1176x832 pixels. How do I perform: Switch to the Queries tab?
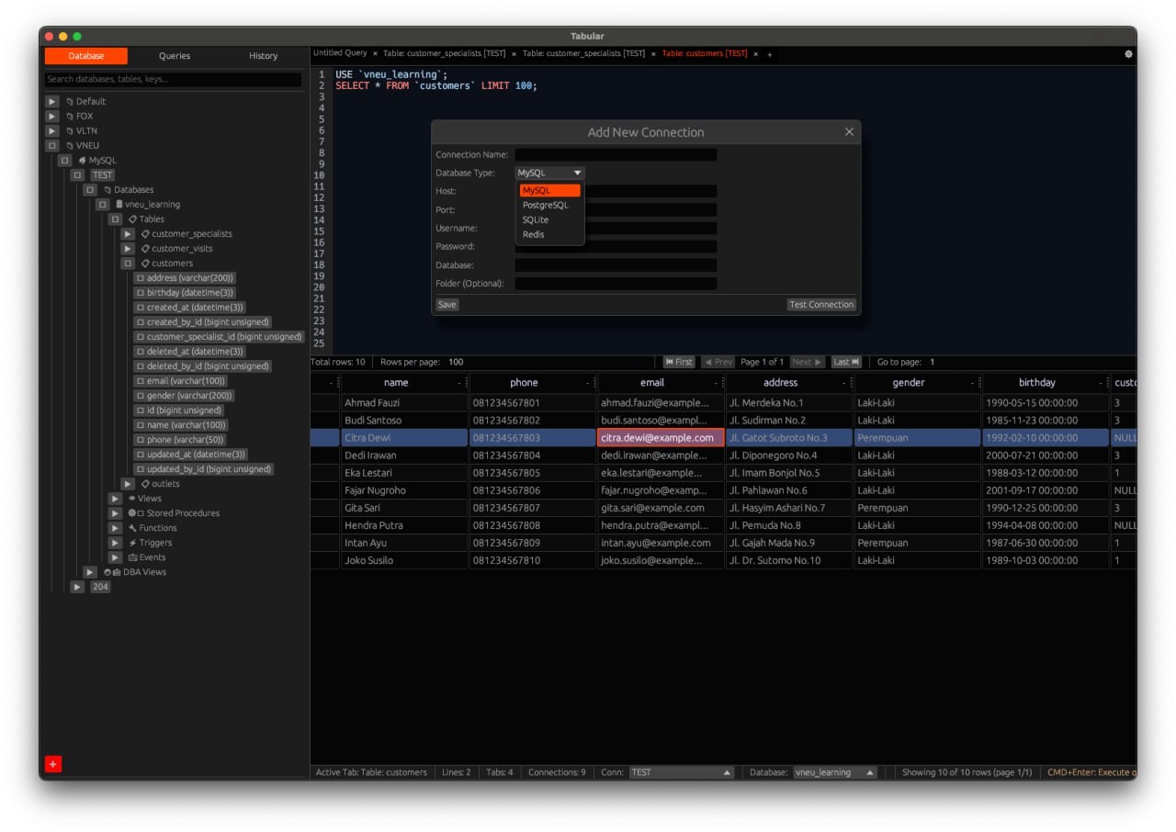[x=174, y=55]
